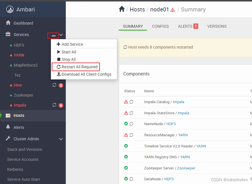Click the Cluster Admin wrench icon
Image resolution: width=252 pixels, height=184 pixels.
8,138
